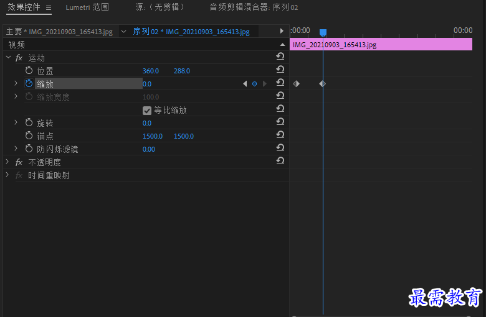Toggle animation stopwatch for 位置

(x=29, y=70)
